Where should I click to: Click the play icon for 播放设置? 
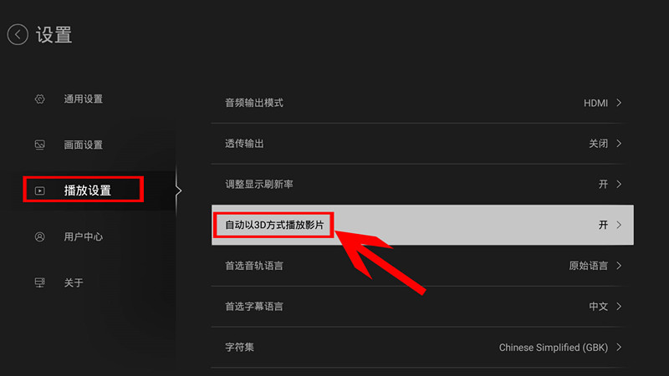(39, 191)
